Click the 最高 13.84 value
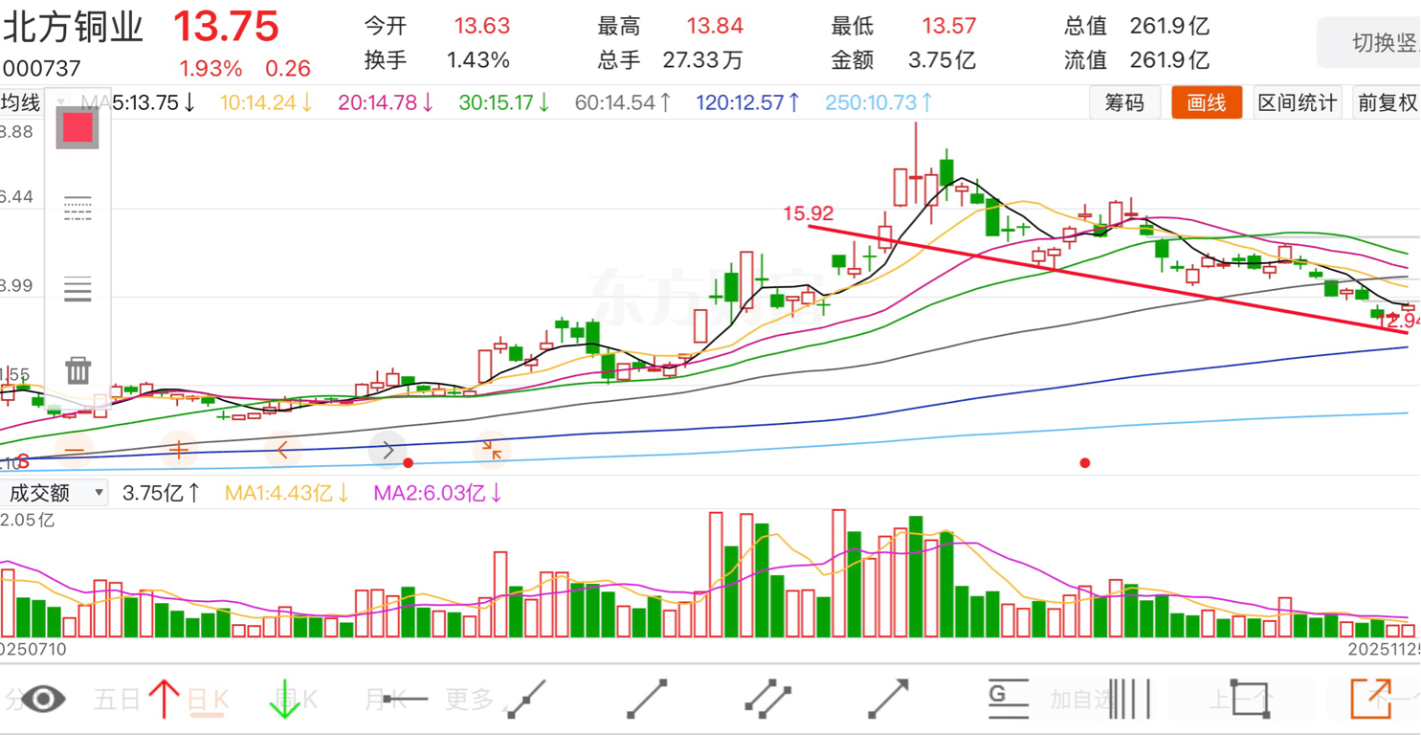The width and height of the screenshot is (1421, 735). point(715,26)
